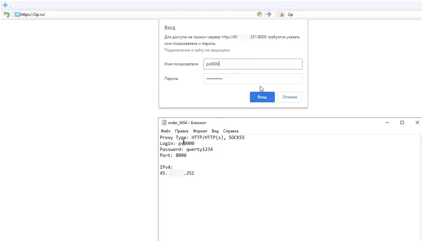Click the new tab plus icon

[5, 5]
